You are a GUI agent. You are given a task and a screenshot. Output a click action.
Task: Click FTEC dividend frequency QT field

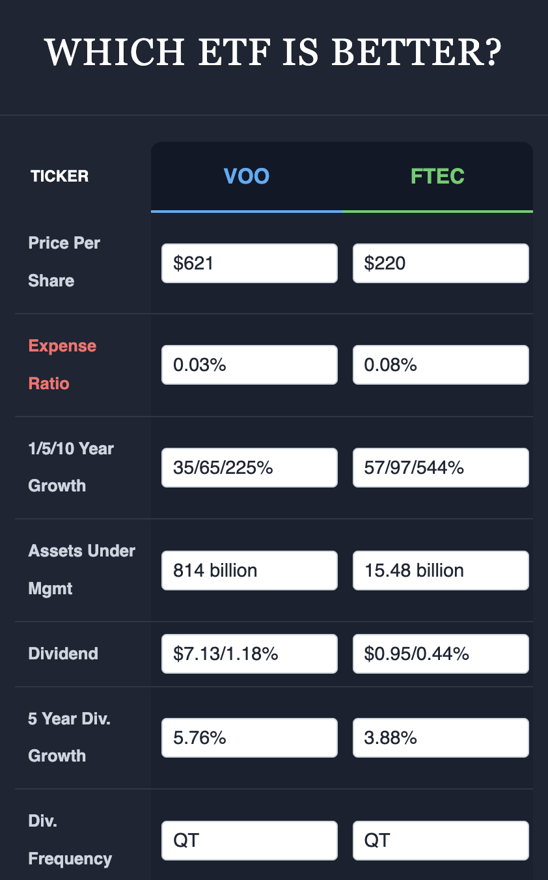click(441, 840)
